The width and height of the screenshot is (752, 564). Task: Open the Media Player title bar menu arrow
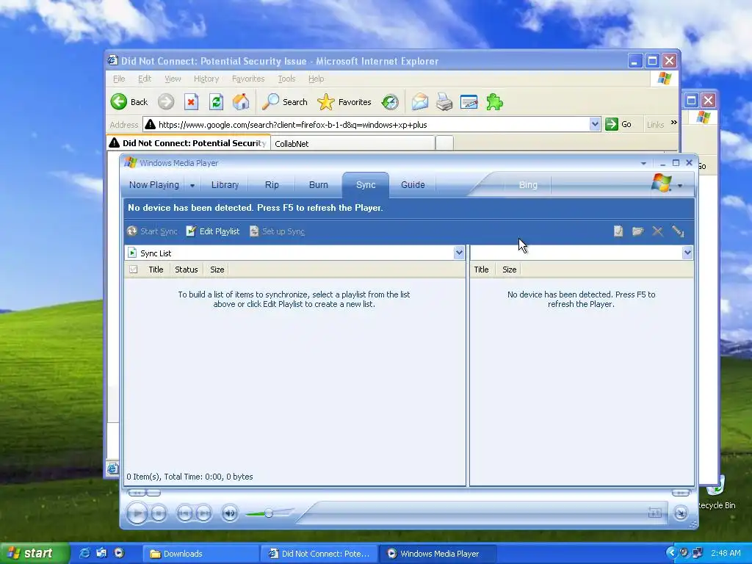[x=643, y=164]
